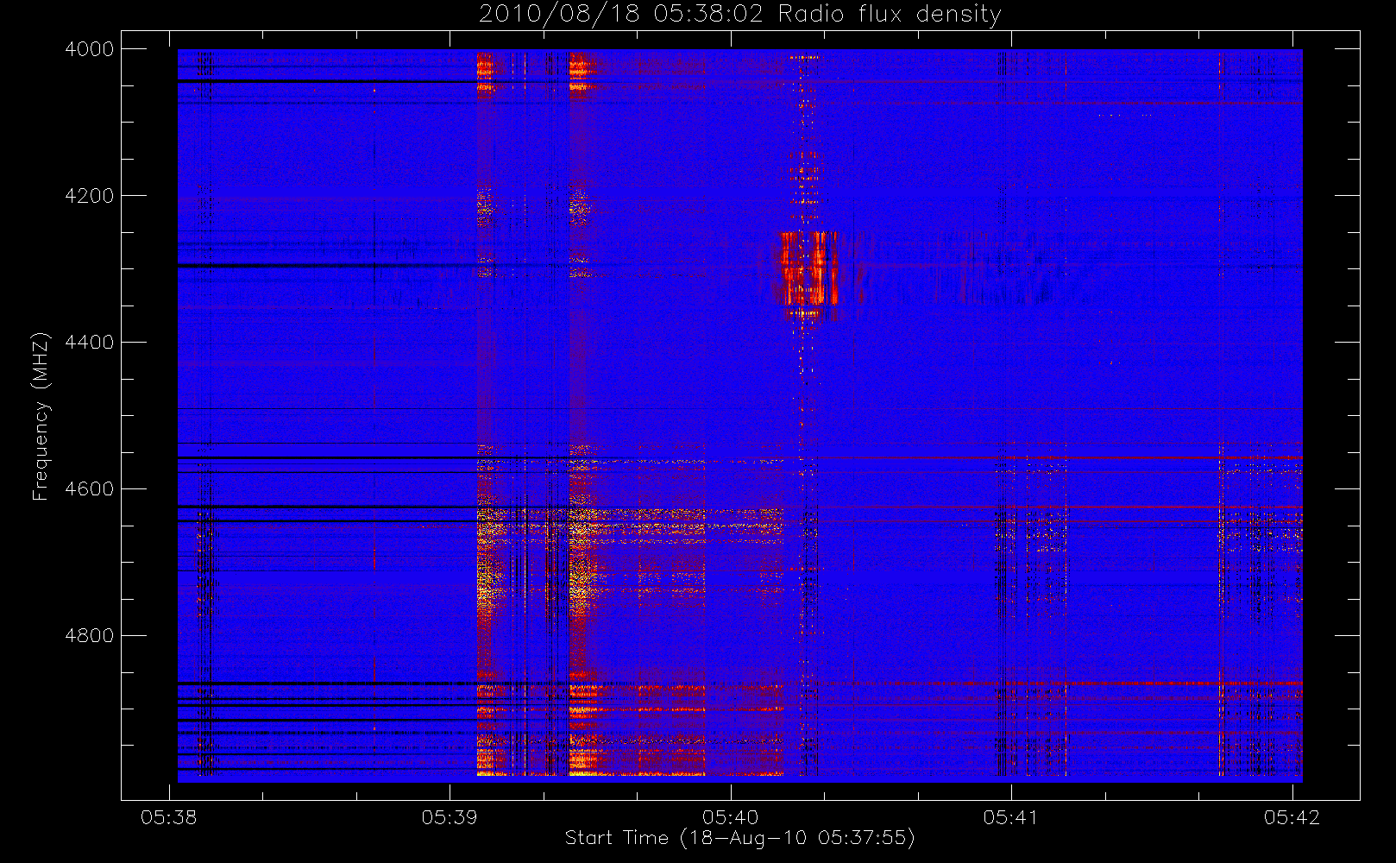The width and height of the screenshot is (1396, 863).
Task: Click the '05:38' time tick label
Action: 169,817
